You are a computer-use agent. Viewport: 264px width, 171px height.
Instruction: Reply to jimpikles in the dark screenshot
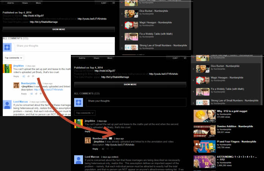tap(87, 131)
